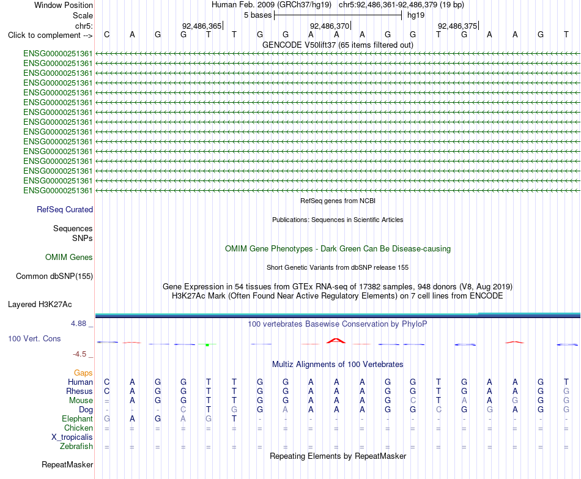Select the Zebrafish species row label
The width and height of the screenshot is (581, 479).
pyautogui.click(x=76, y=447)
